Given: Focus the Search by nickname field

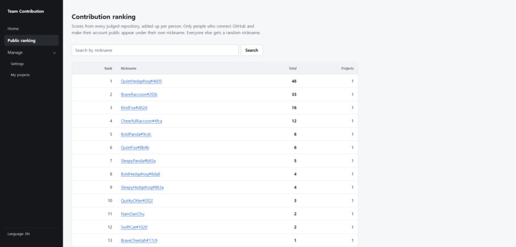Looking at the screenshot, I should pyautogui.click(x=155, y=50).
